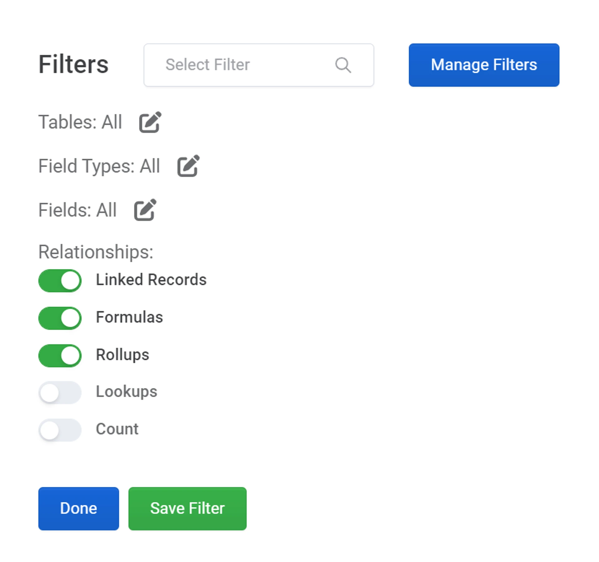Click the Formulas label text
Viewport: 599px width, 562px height.
129,317
